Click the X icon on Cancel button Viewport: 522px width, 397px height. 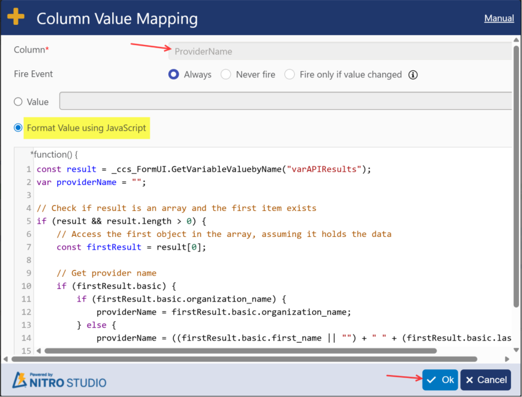click(469, 380)
